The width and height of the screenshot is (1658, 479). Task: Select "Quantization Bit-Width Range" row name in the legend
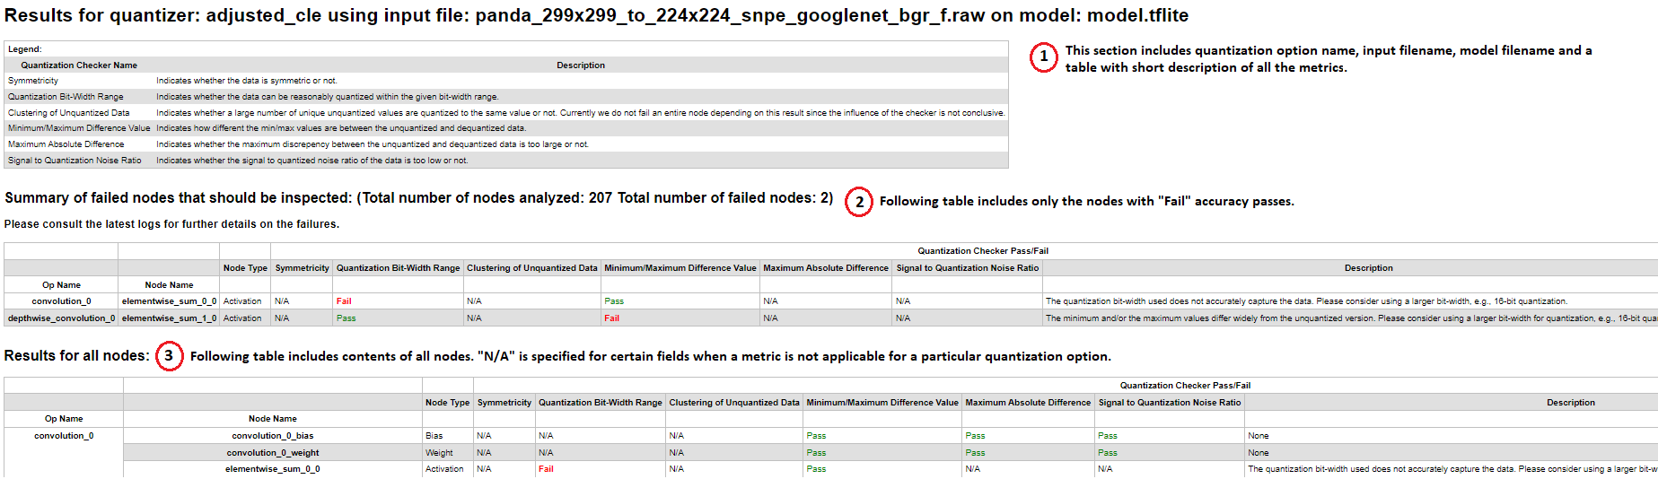66,97
